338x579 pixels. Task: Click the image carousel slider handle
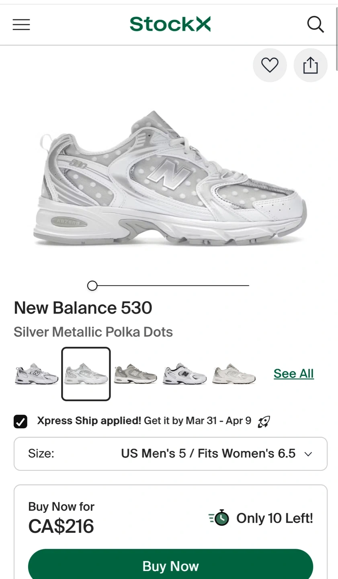[x=92, y=285]
